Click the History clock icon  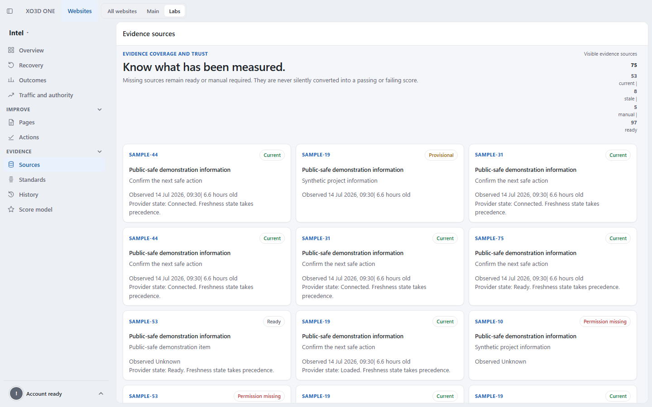point(11,194)
